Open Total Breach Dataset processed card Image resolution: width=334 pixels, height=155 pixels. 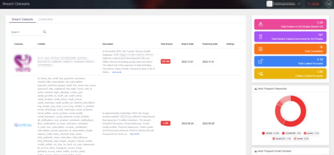[x=290, y=37]
